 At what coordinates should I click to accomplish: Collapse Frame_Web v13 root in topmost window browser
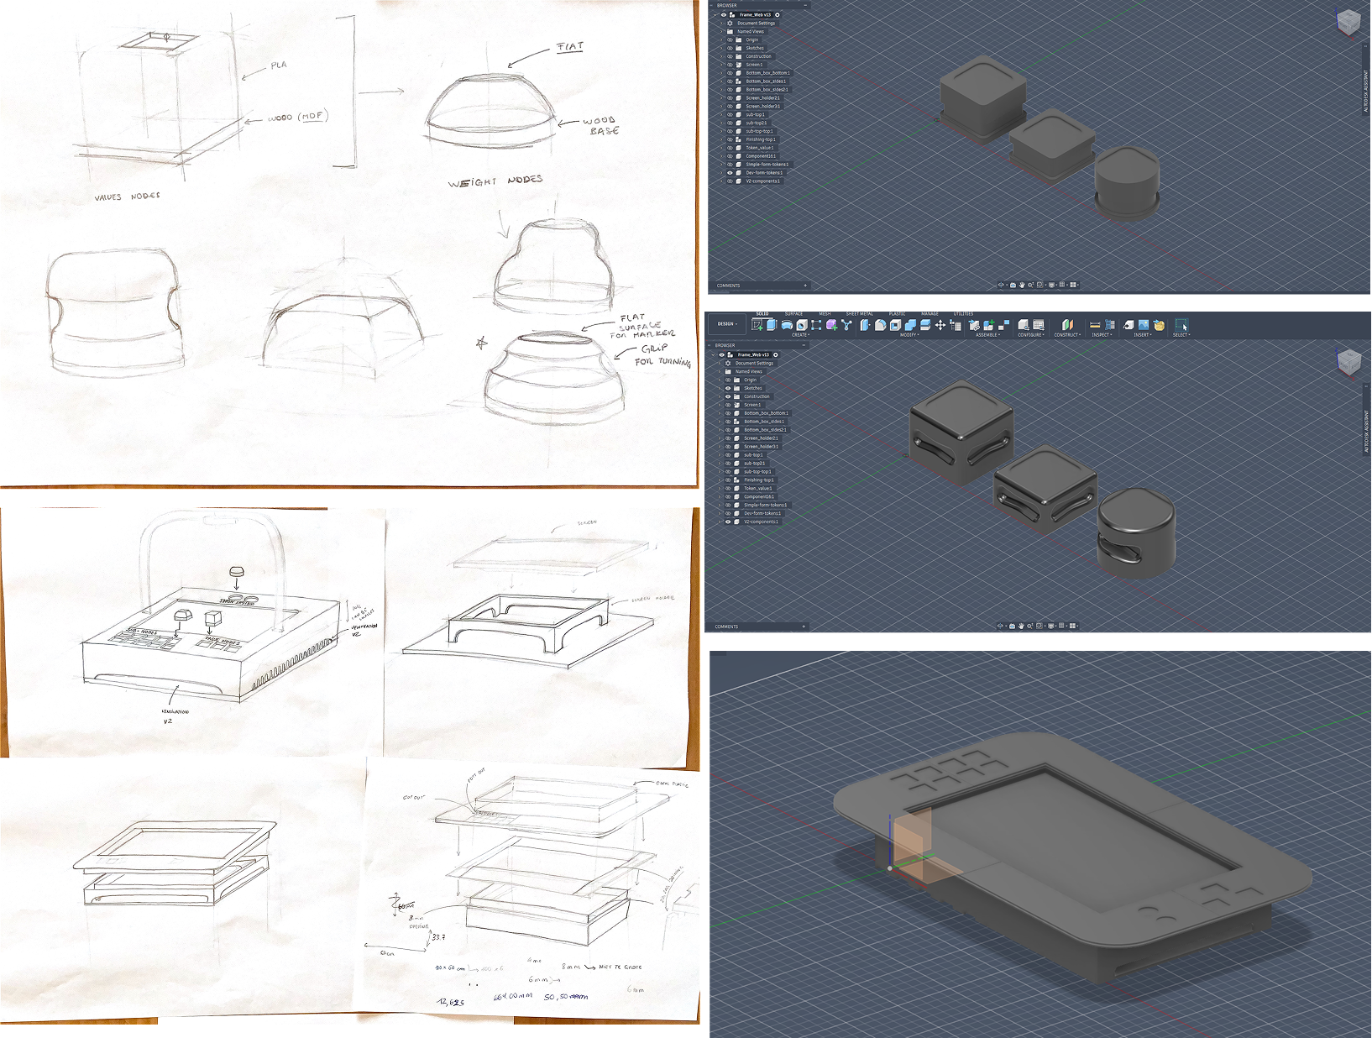715,15
